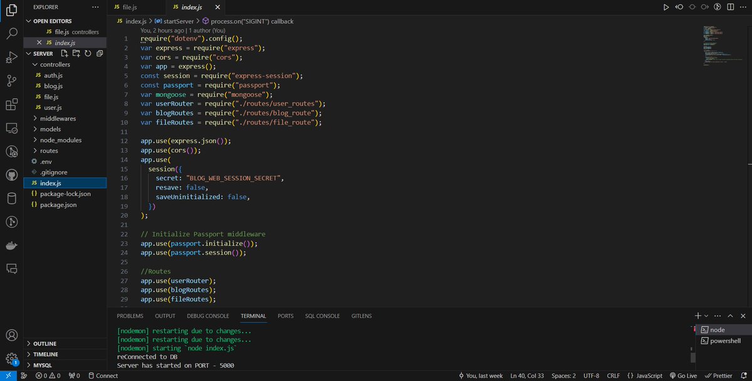Open the Docker view in activity bar
752x381 pixels.
click(x=11, y=245)
